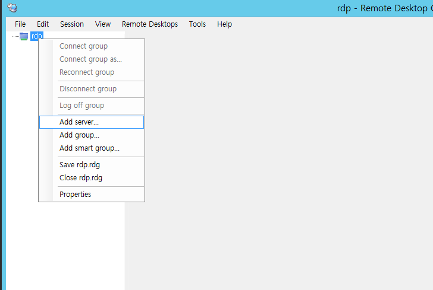Choose Add server... from the context menu
Viewport: 433px width, 290px height.
79,122
